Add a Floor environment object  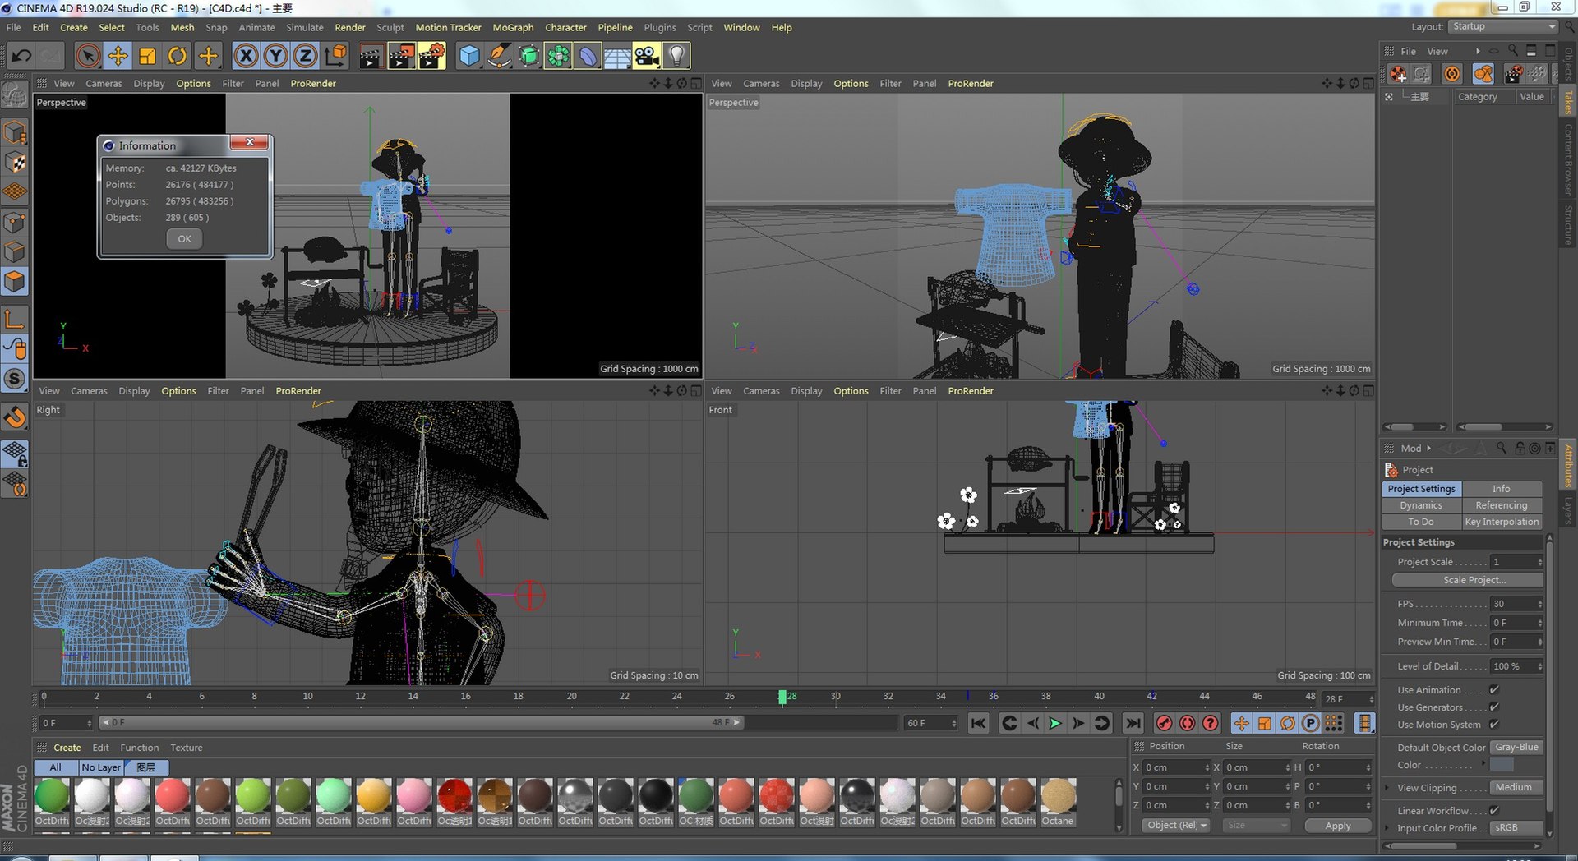pos(617,56)
